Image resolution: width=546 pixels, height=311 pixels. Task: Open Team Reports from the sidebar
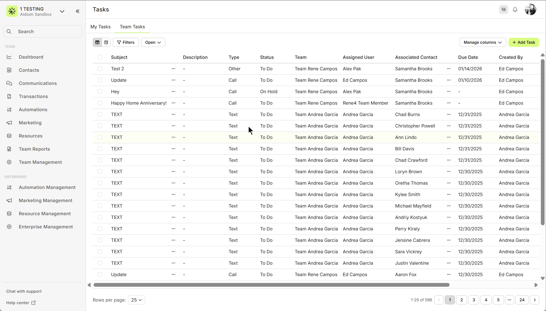coord(34,149)
